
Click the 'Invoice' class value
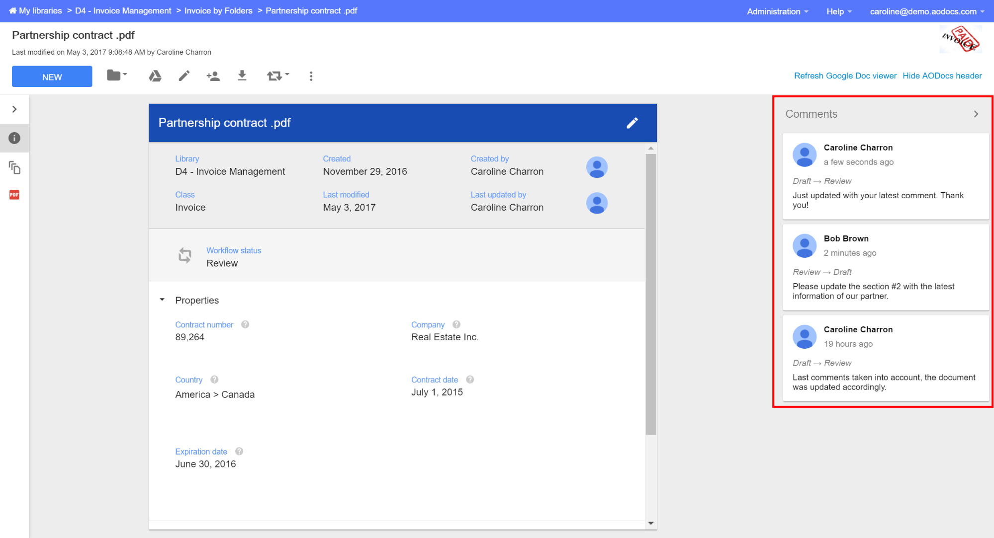[x=190, y=208]
